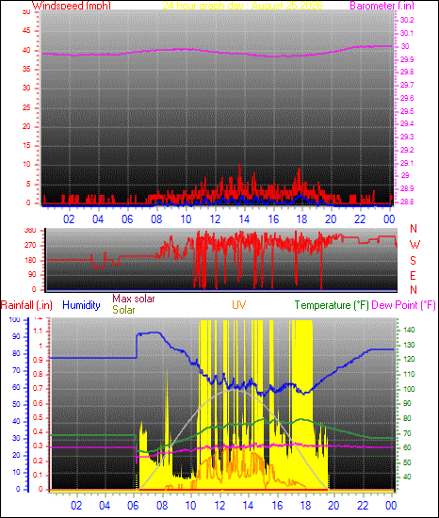Click the "E" compass direction label
Viewport: 439px width, 518px height.
413,276
